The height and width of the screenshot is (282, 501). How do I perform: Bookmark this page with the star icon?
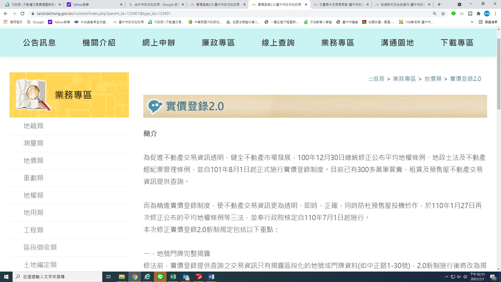pos(443,14)
